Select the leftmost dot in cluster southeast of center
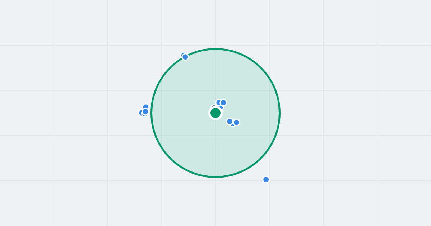 pyautogui.click(x=230, y=121)
